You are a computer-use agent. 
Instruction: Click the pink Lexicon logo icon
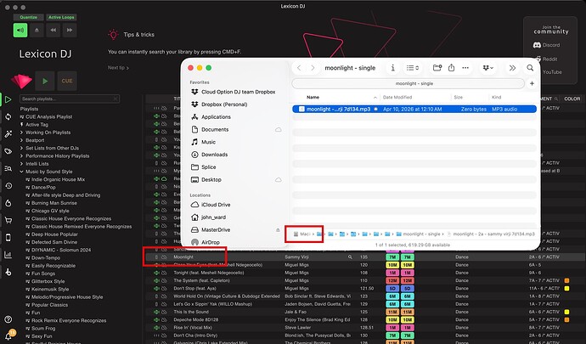point(21,82)
